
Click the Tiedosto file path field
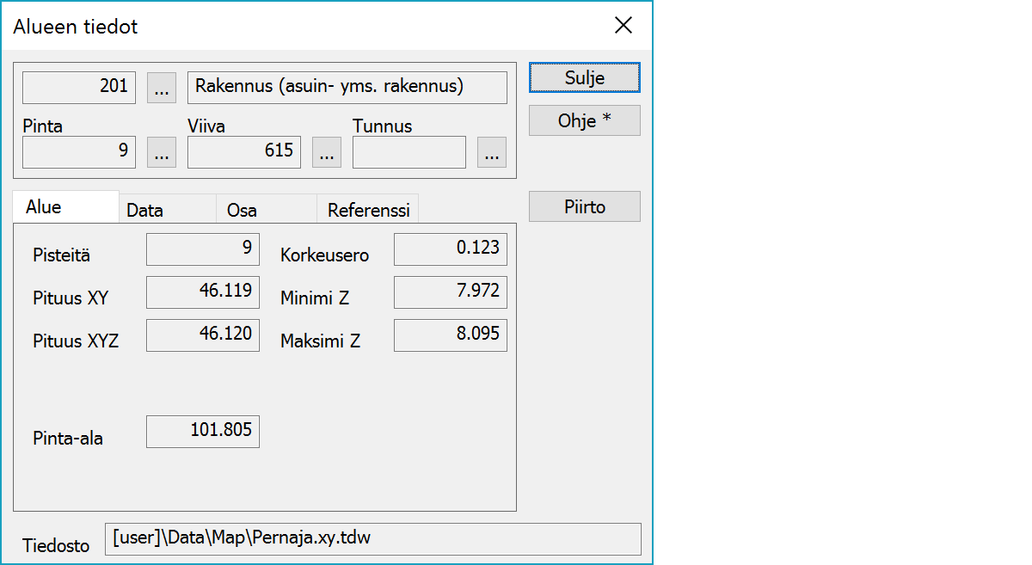(372, 539)
